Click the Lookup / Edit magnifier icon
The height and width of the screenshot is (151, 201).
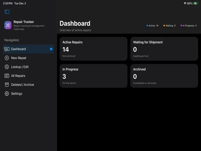point(7,67)
